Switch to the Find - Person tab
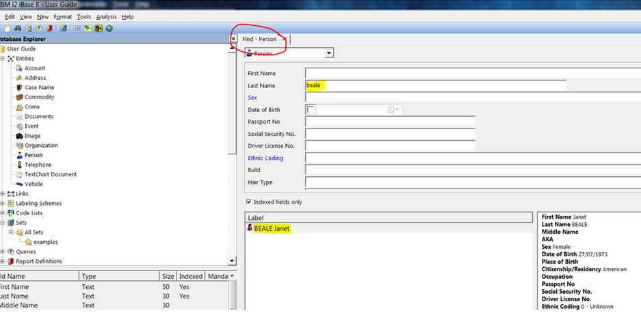The height and width of the screenshot is (317, 641). [x=259, y=39]
